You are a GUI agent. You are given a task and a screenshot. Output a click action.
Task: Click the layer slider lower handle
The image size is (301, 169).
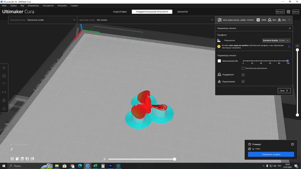coord(297,115)
